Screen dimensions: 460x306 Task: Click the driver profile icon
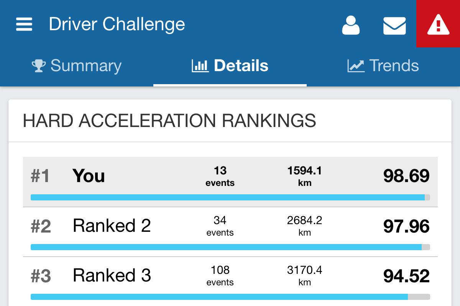point(351,26)
